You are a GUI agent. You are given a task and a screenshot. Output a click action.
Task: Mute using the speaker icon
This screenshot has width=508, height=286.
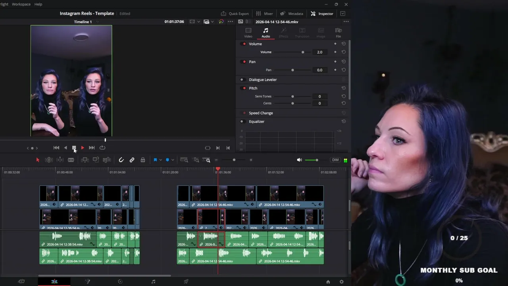299,160
